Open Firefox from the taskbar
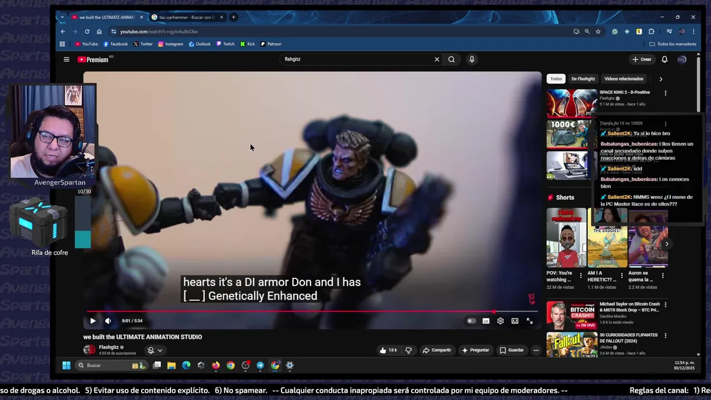The image size is (711, 400). pos(216,366)
